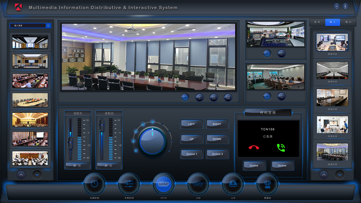Open the PTZ dome camera icon
The image size is (361, 203).
(233, 184)
